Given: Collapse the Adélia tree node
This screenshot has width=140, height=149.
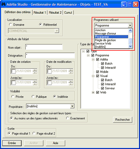Looking at the screenshot, I should 93,59.
